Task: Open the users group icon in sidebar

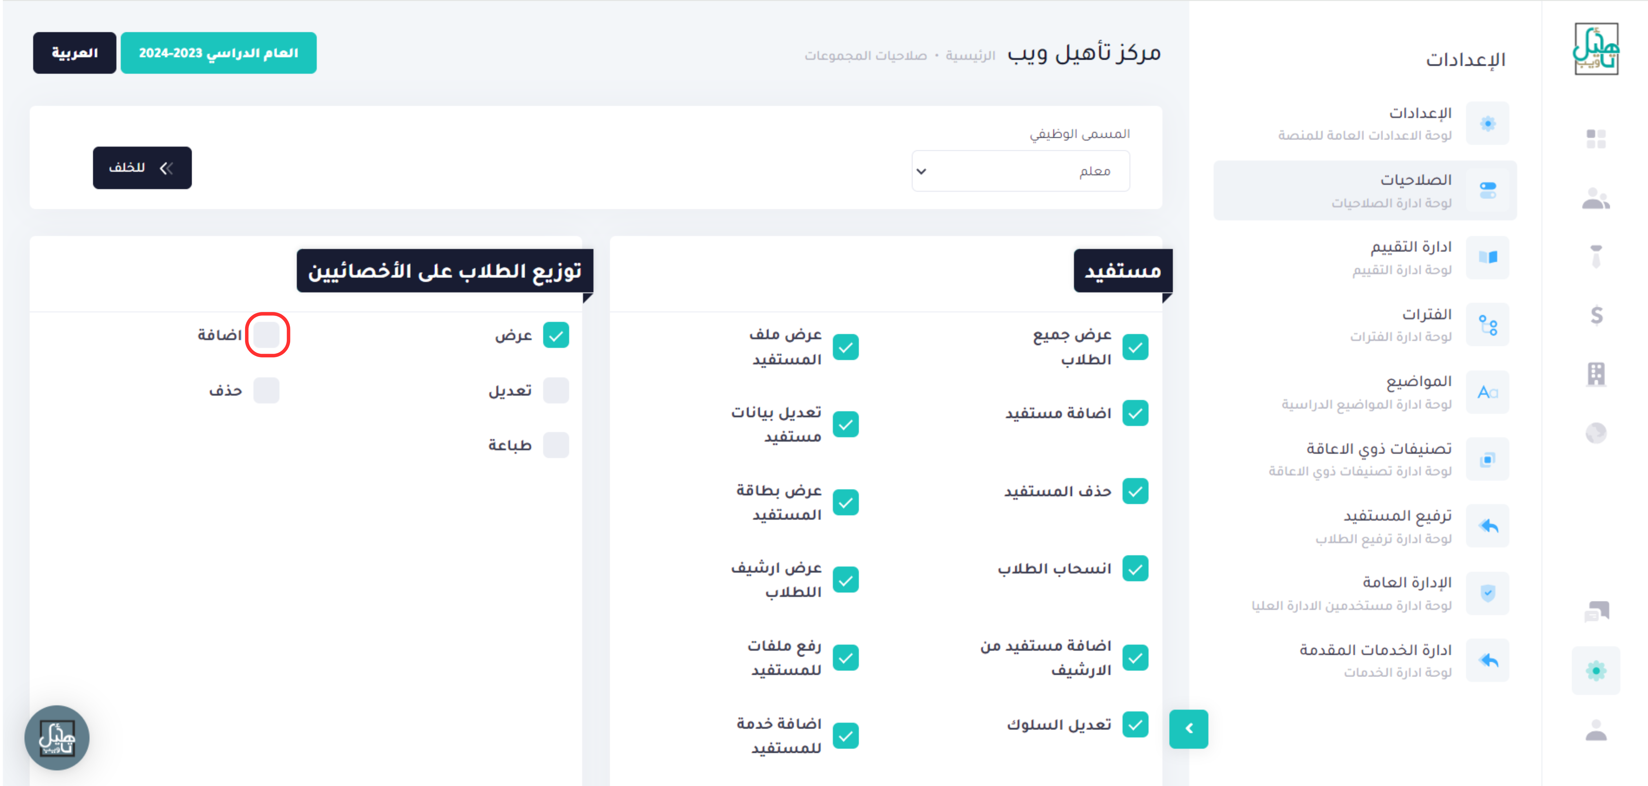Action: 1596,198
